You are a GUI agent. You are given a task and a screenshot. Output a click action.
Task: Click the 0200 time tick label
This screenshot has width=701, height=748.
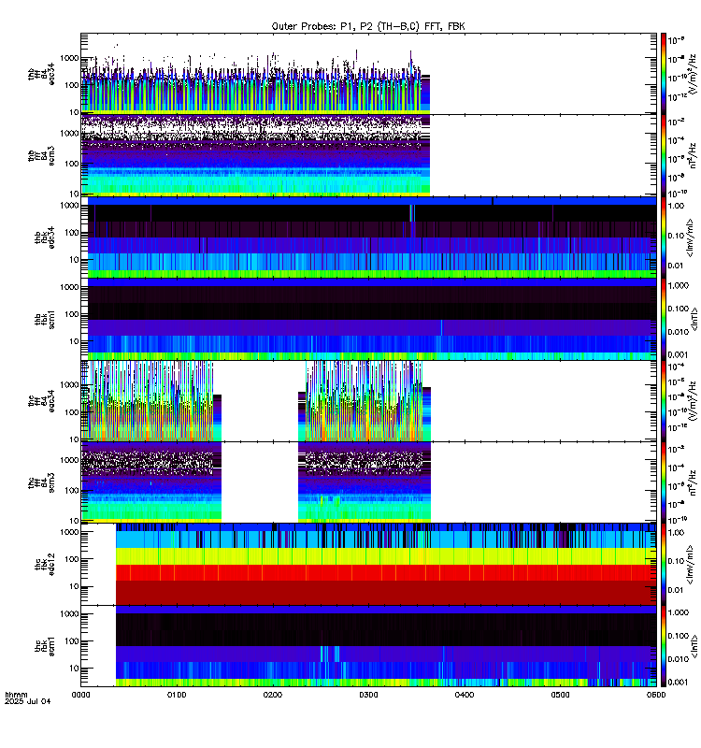click(272, 695)
